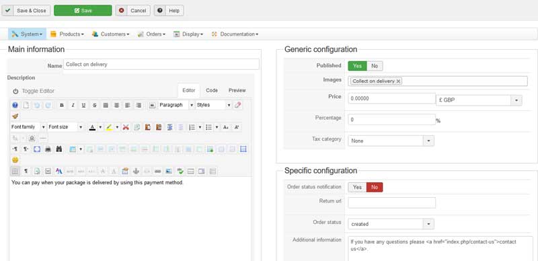538x261 pixels.
Task: Expand the text color picker arrow
Action: (x=100, y=127)
